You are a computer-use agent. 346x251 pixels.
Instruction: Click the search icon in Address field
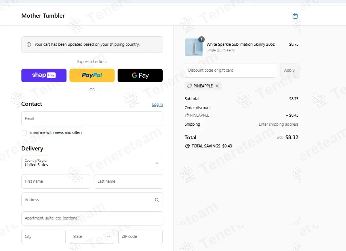tap(157, 200)
